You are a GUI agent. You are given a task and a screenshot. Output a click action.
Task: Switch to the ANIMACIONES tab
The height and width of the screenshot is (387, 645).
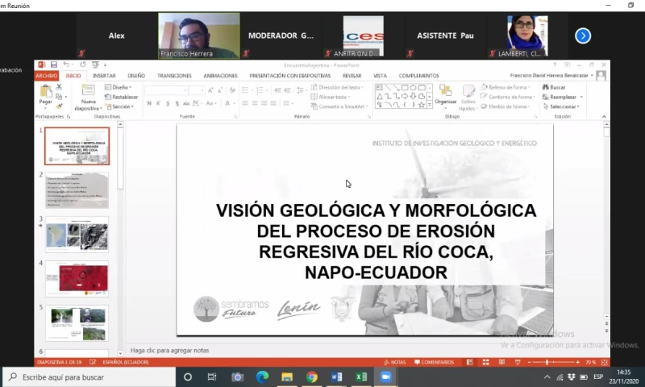[220, 76]
